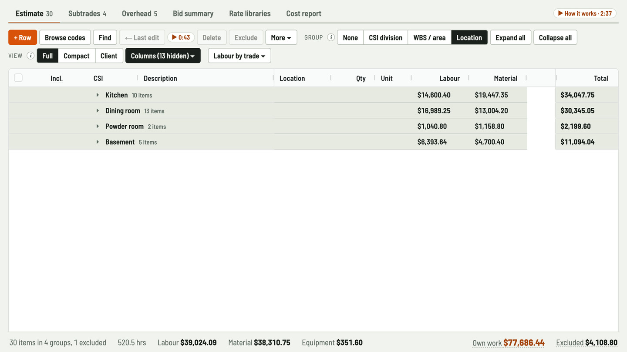Click the Excluded $4,108.80 amount
The height and width of the screenshot is (352, 627).
click(x=587, y=342)
